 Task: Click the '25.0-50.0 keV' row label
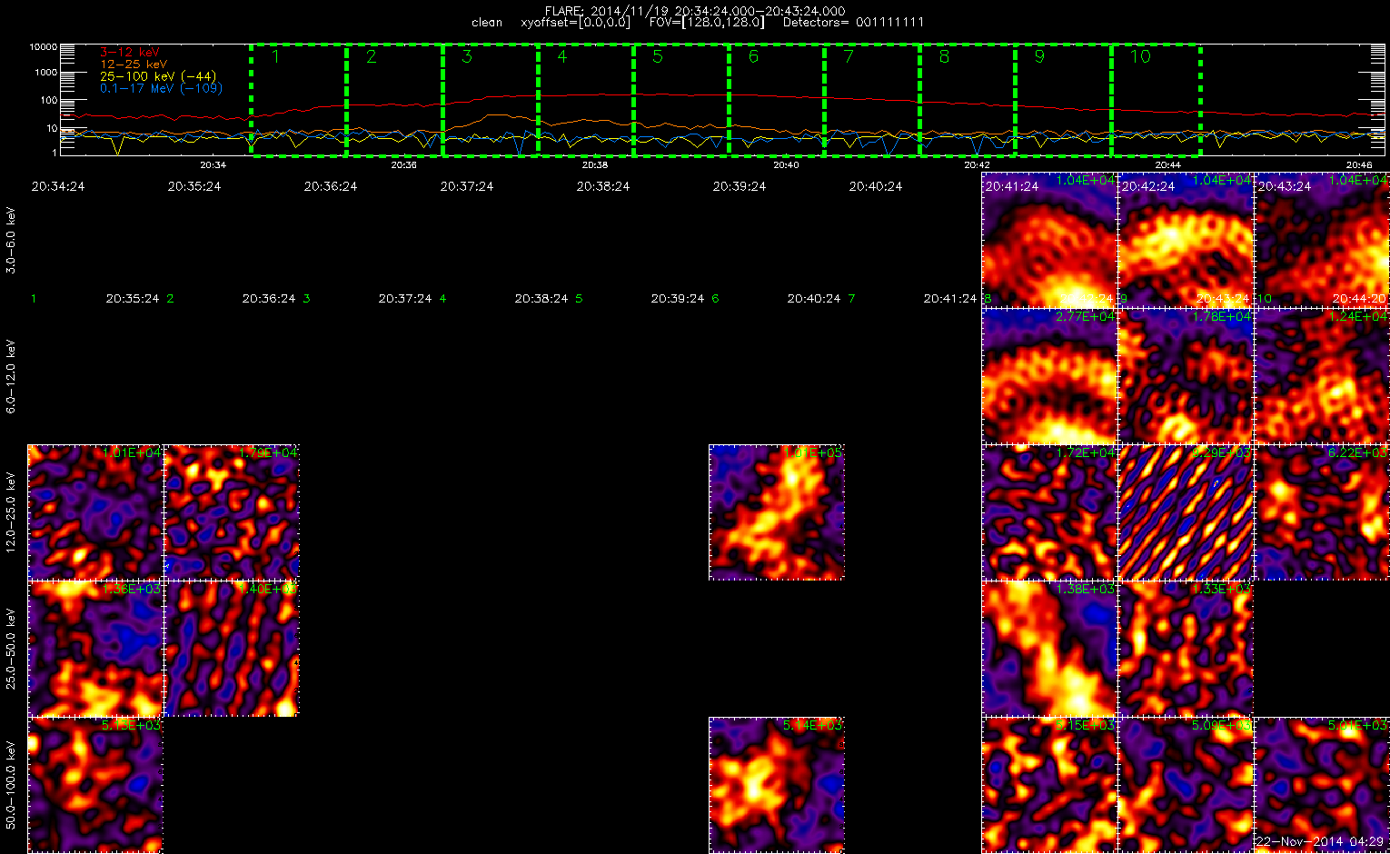[x=11, y=650]
